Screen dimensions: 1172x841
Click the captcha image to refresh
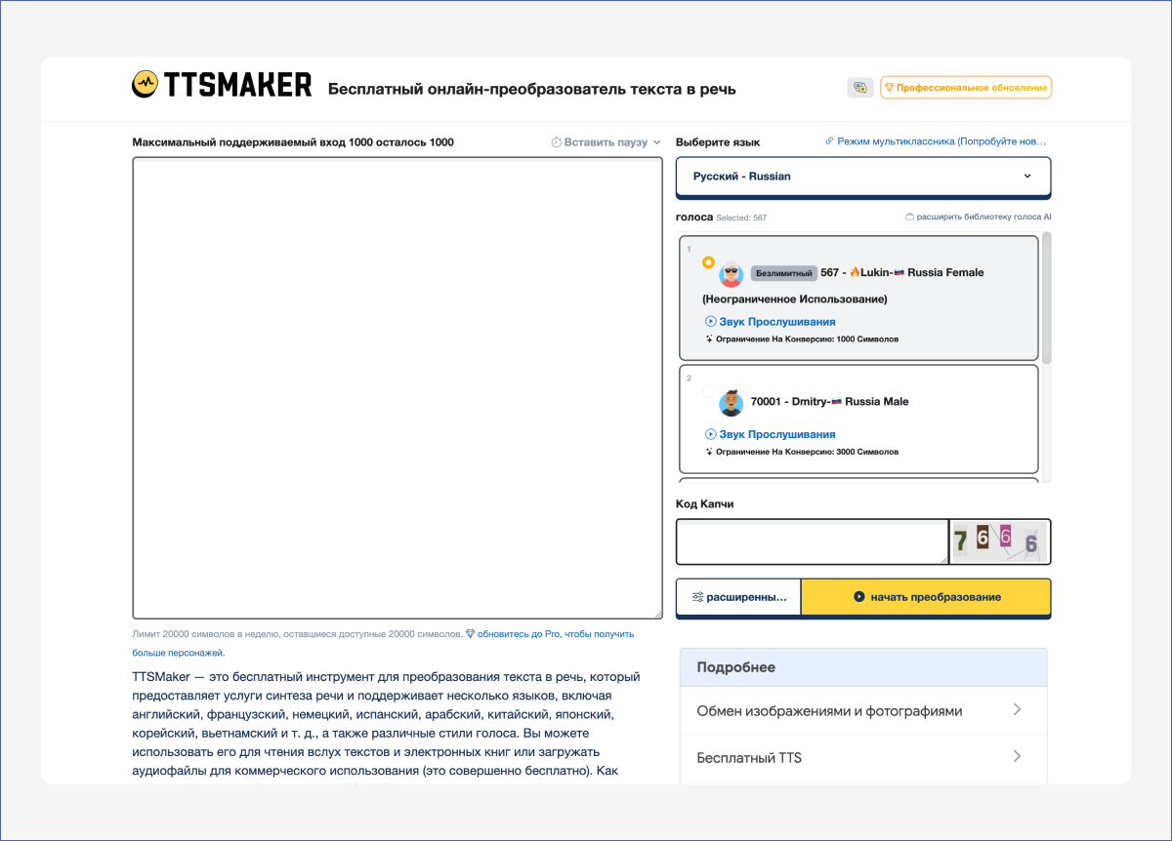click(x=999, y=541)
